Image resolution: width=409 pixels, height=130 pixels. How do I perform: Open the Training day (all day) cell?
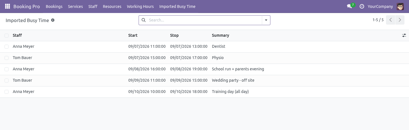(x=230, y=92)
